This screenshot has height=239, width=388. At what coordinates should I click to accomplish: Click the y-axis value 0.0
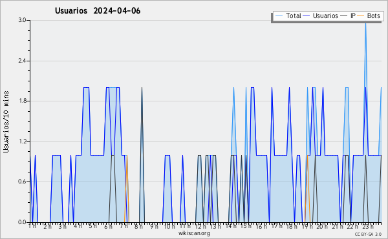click(22, 222)
